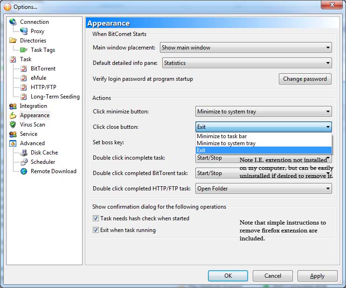Screen dimensions: 346x288
Task: Open eMule task settings
Action: pyautogui.click(x=38, y=78)
